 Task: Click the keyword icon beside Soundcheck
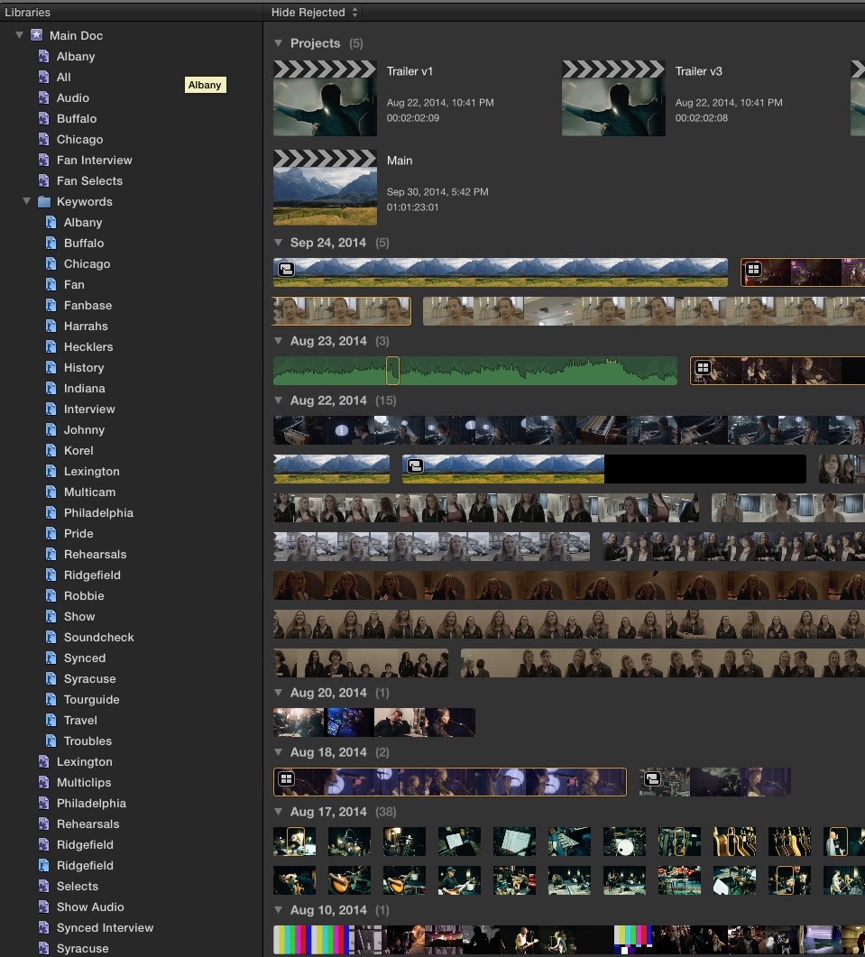point(51,637)
